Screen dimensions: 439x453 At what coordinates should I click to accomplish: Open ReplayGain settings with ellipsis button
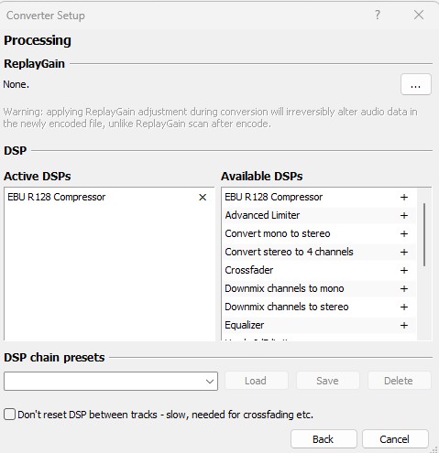pos(416,84)
